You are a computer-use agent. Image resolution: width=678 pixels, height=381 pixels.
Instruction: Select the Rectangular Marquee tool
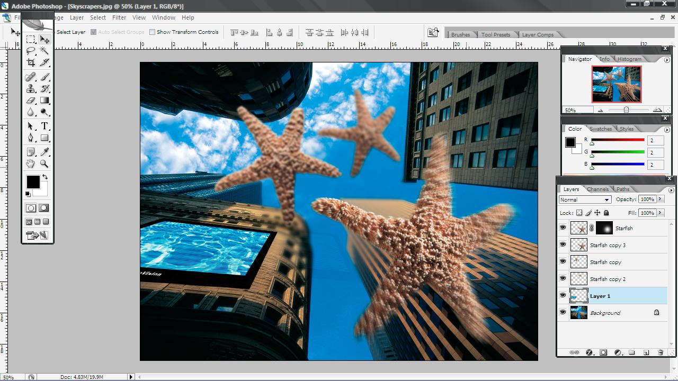point(31,39)
